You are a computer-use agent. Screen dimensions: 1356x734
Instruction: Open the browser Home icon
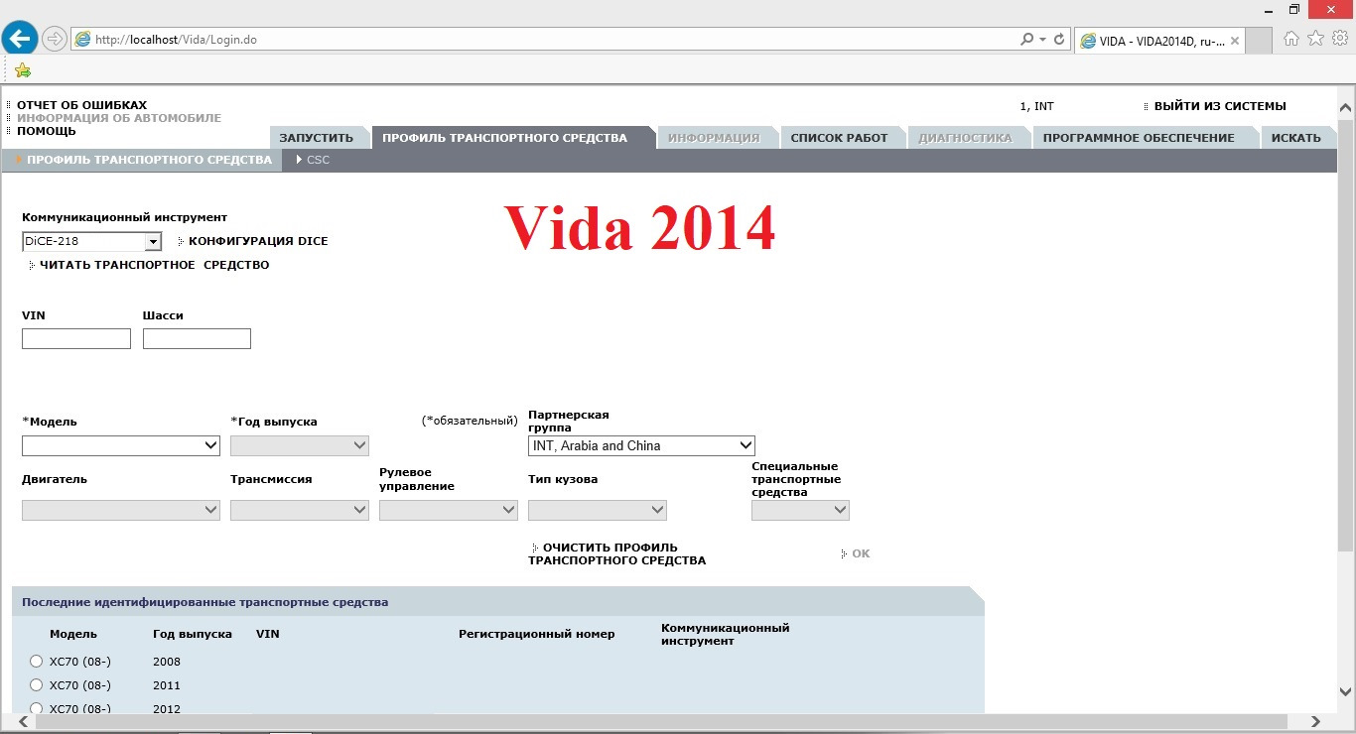pos(1291,39)
